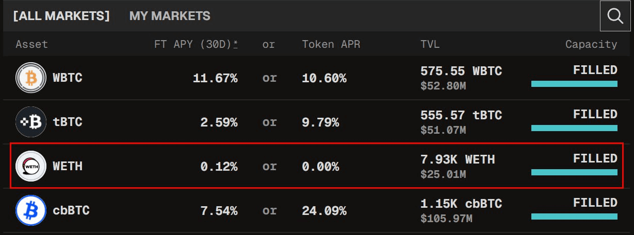Click the WETH token logo
The width and height of the screenshot is (634, 235).
point(31,166)
